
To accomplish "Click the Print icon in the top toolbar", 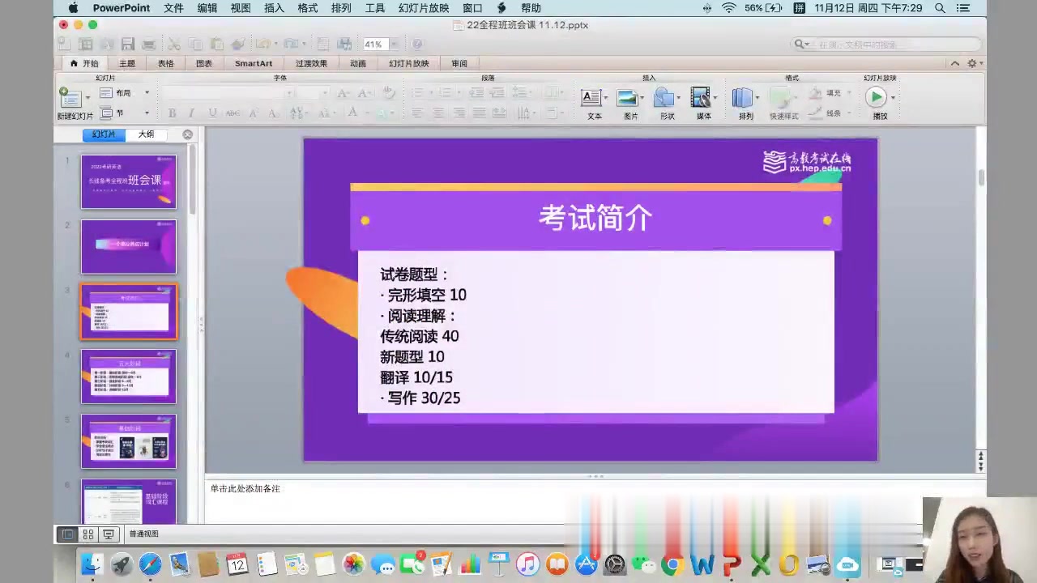I will point(148,44).
